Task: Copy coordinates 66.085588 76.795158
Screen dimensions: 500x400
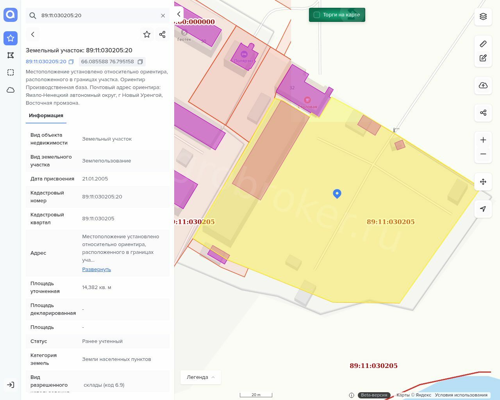Action: tap(140, 62)
